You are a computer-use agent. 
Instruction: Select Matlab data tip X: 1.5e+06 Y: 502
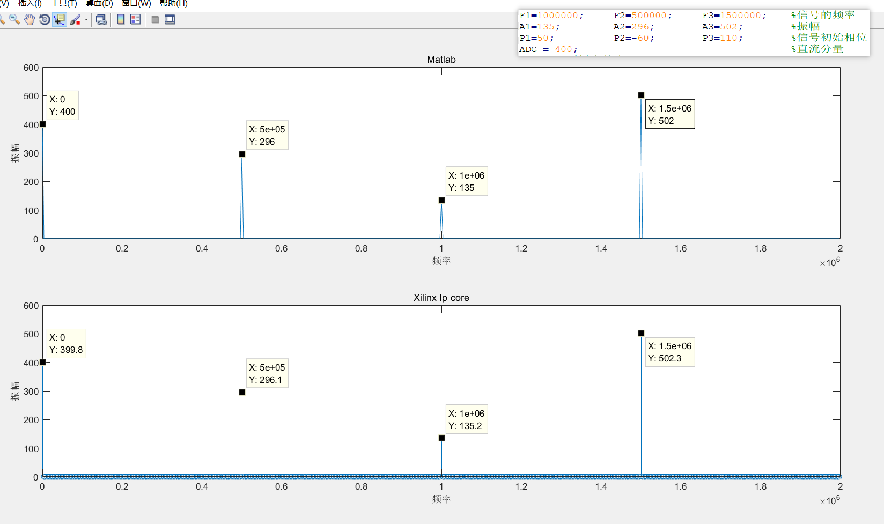click(x=670, y=114)
